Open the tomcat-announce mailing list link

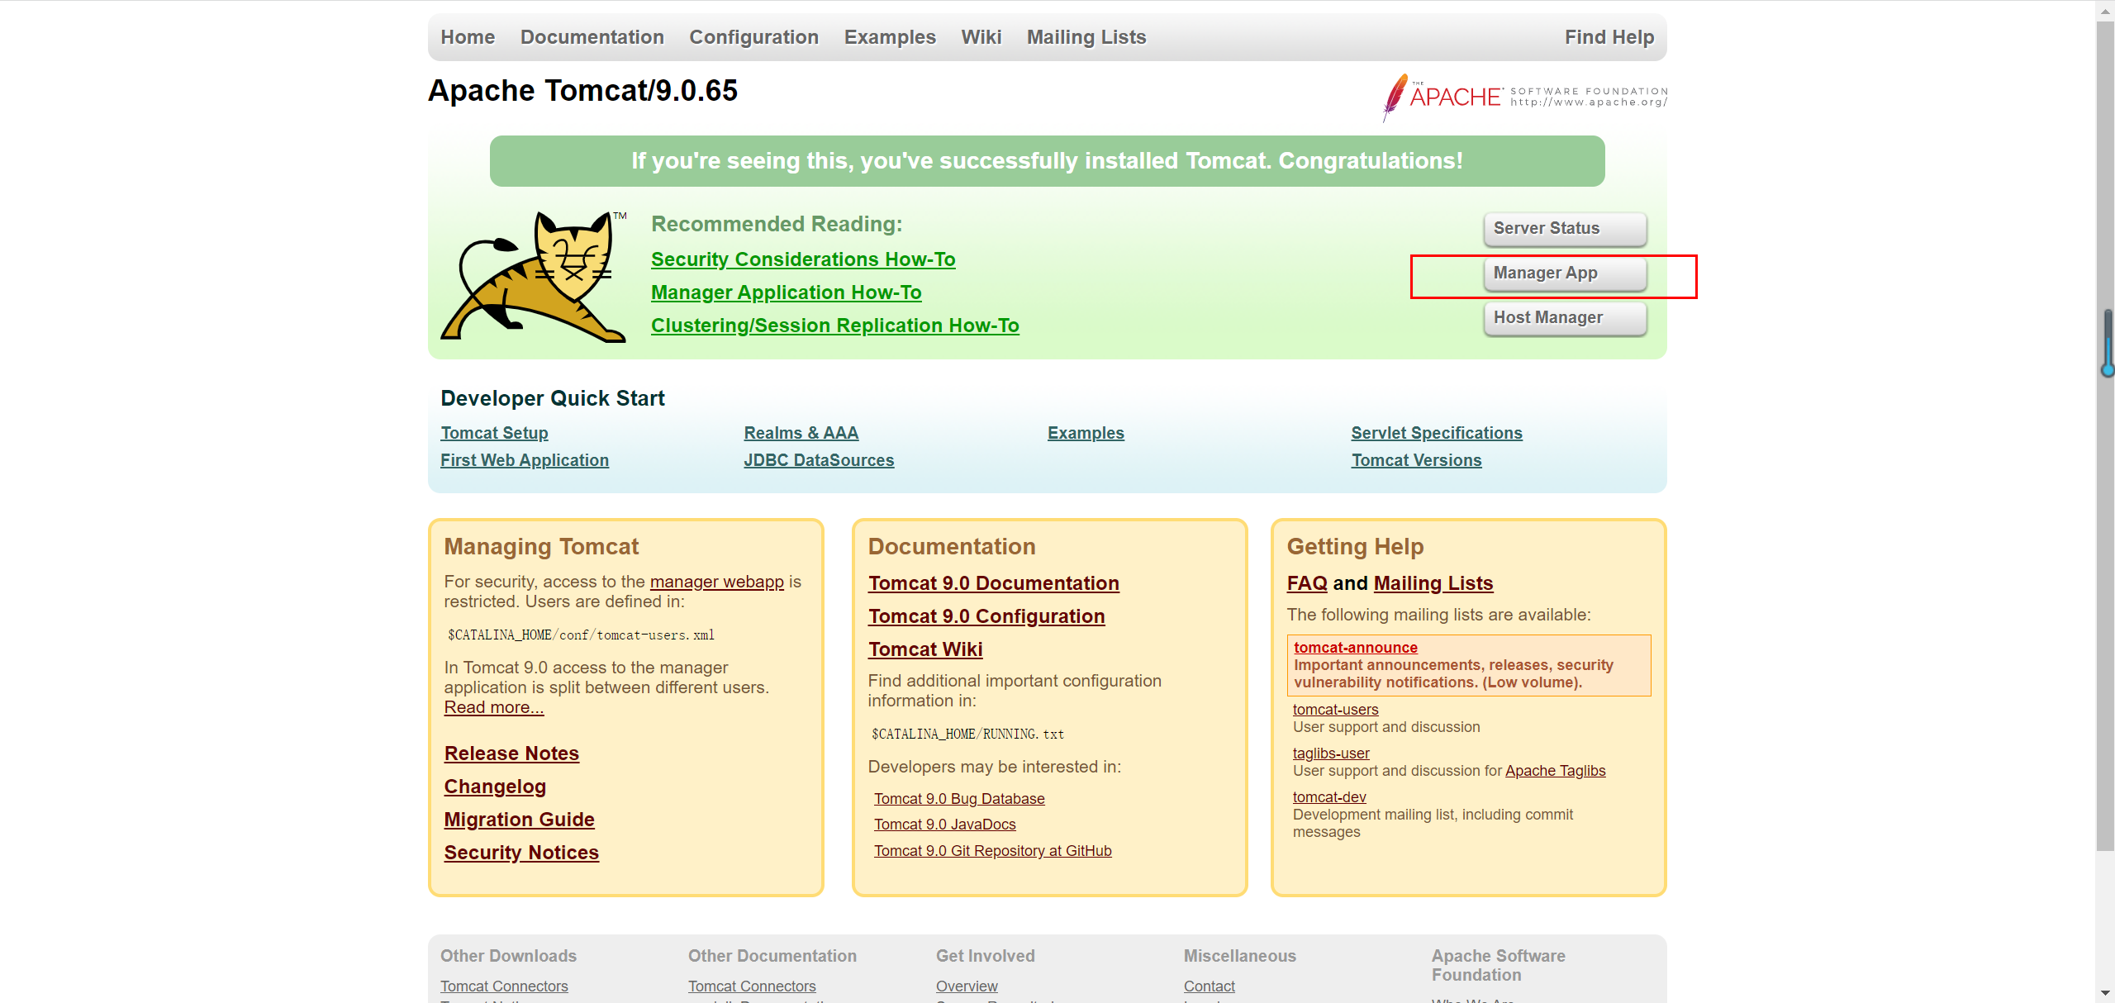(x=1355, y=648)
